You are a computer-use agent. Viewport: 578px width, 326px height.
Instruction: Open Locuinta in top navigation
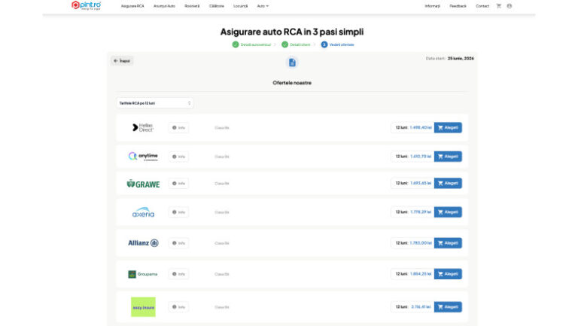[x=240, y=6]
